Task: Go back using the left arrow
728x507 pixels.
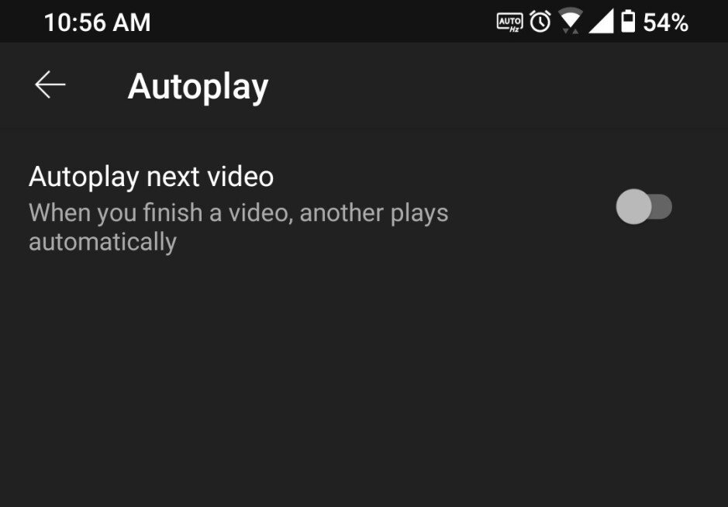Action: pyautogui.click(x=50, y=85)
